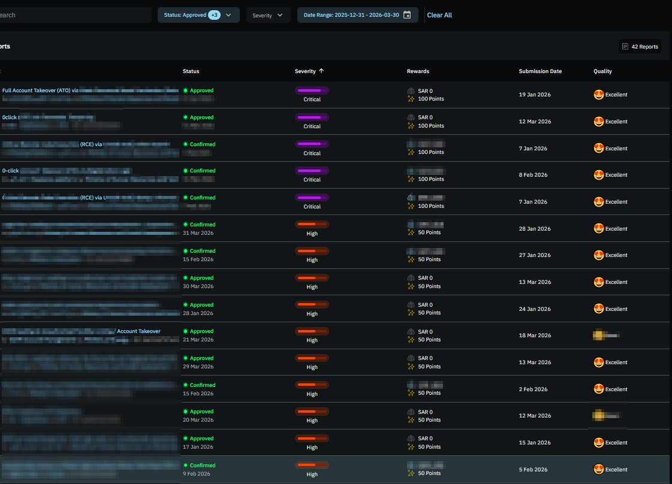Select submission date 5 Feb 2026
The height and width of the screenshot is (484, 672).
coord(533,470)
